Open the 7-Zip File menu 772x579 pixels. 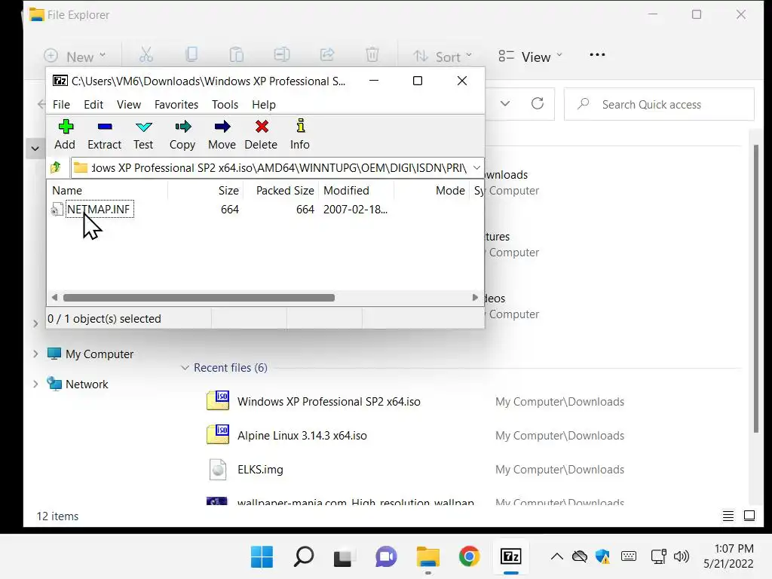pyautogui.click(x=62, y=104)
